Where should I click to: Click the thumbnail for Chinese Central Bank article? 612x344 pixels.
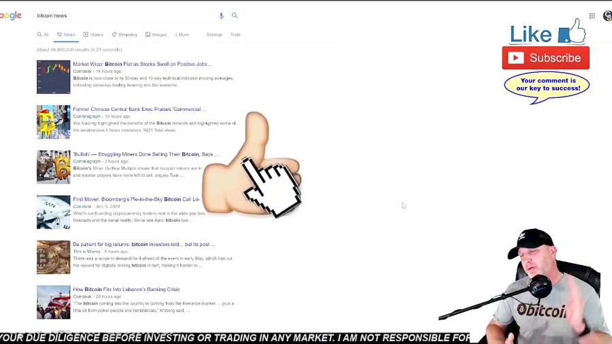54,122
